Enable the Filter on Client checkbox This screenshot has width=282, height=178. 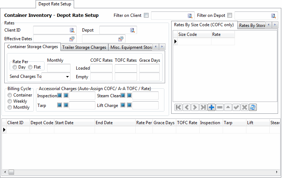click(146, 15)
